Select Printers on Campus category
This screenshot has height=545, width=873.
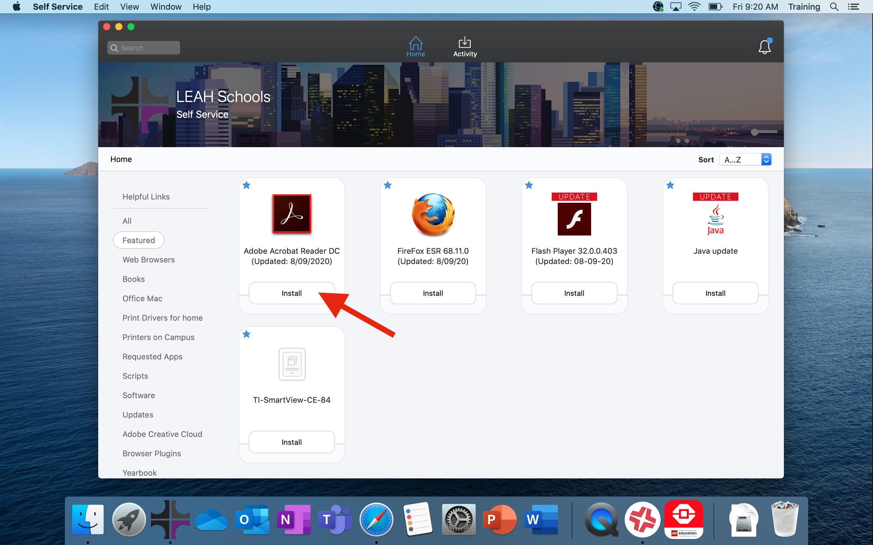click(x=158, y=337)
